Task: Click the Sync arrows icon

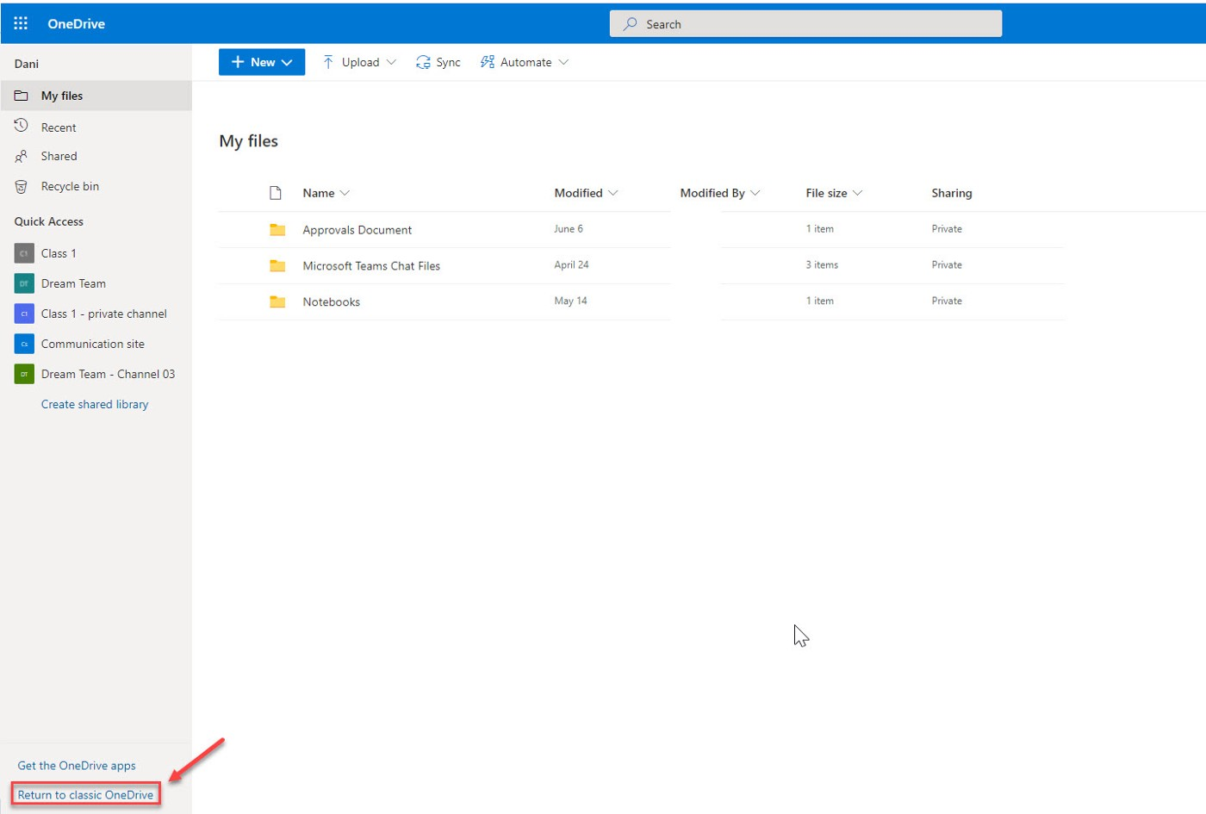Action: pyautogui.click(x=423, y=62)
